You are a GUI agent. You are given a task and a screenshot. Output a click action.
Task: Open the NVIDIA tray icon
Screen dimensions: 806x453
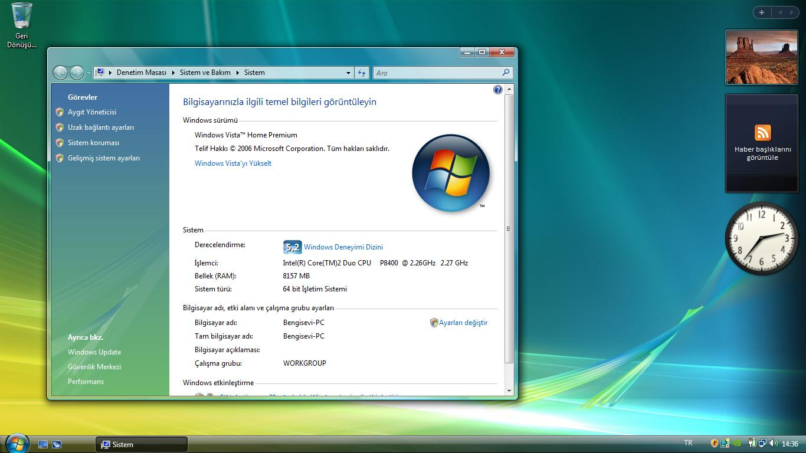tap(736, 444)
